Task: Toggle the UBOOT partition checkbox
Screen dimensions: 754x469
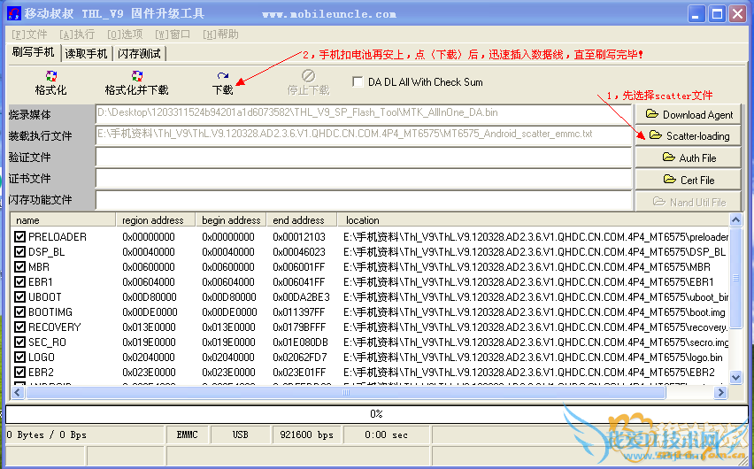Action: pyautogui.click(x=20, y=297)
